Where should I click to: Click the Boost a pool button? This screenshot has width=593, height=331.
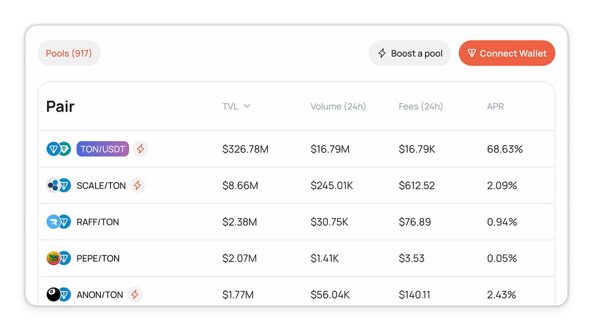pyautogui.click(x=410, y=53)
